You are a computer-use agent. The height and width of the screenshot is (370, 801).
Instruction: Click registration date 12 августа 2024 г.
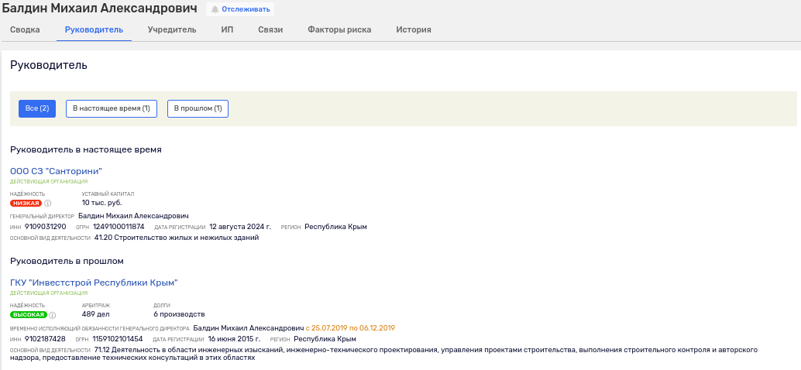point(241,227)
